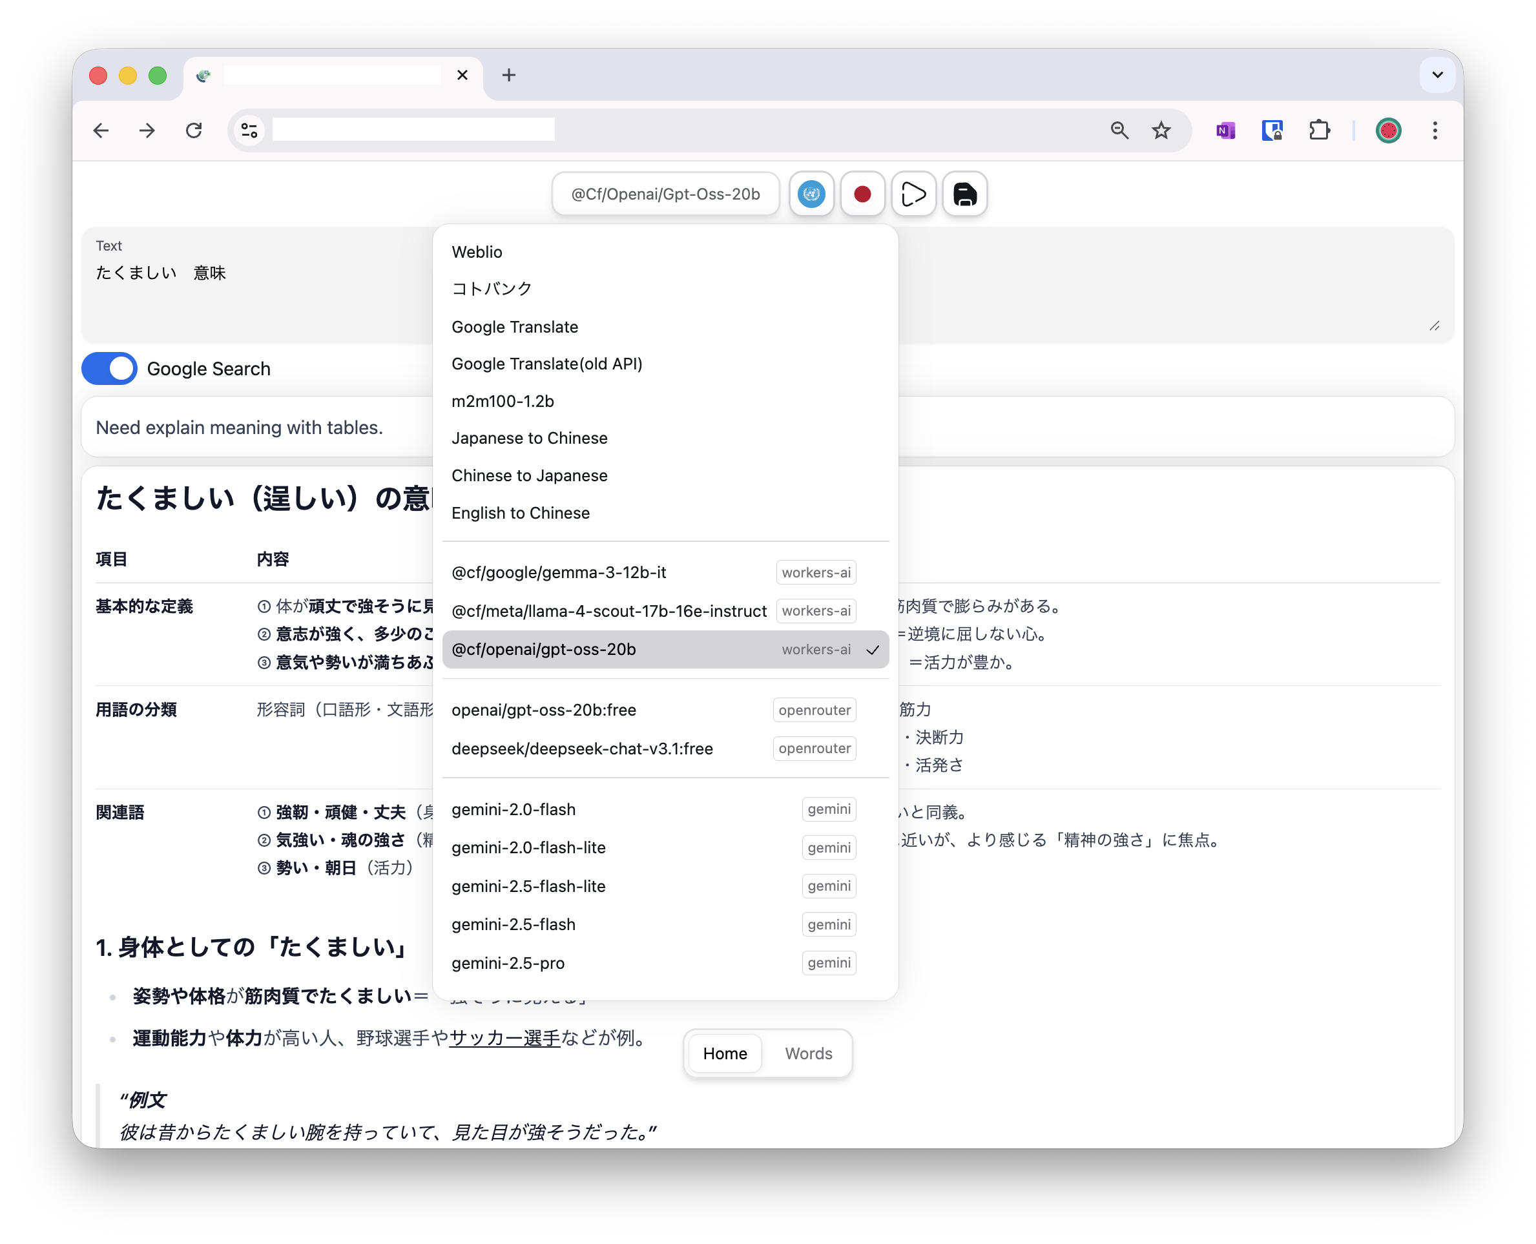Image resolution: width=1536 pixels, height=1244 pixels.
Task: Click the play/speak audio icon
Action: coord(913,194)
